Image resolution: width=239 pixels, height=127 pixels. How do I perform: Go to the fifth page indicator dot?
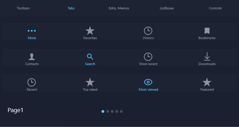121,111
